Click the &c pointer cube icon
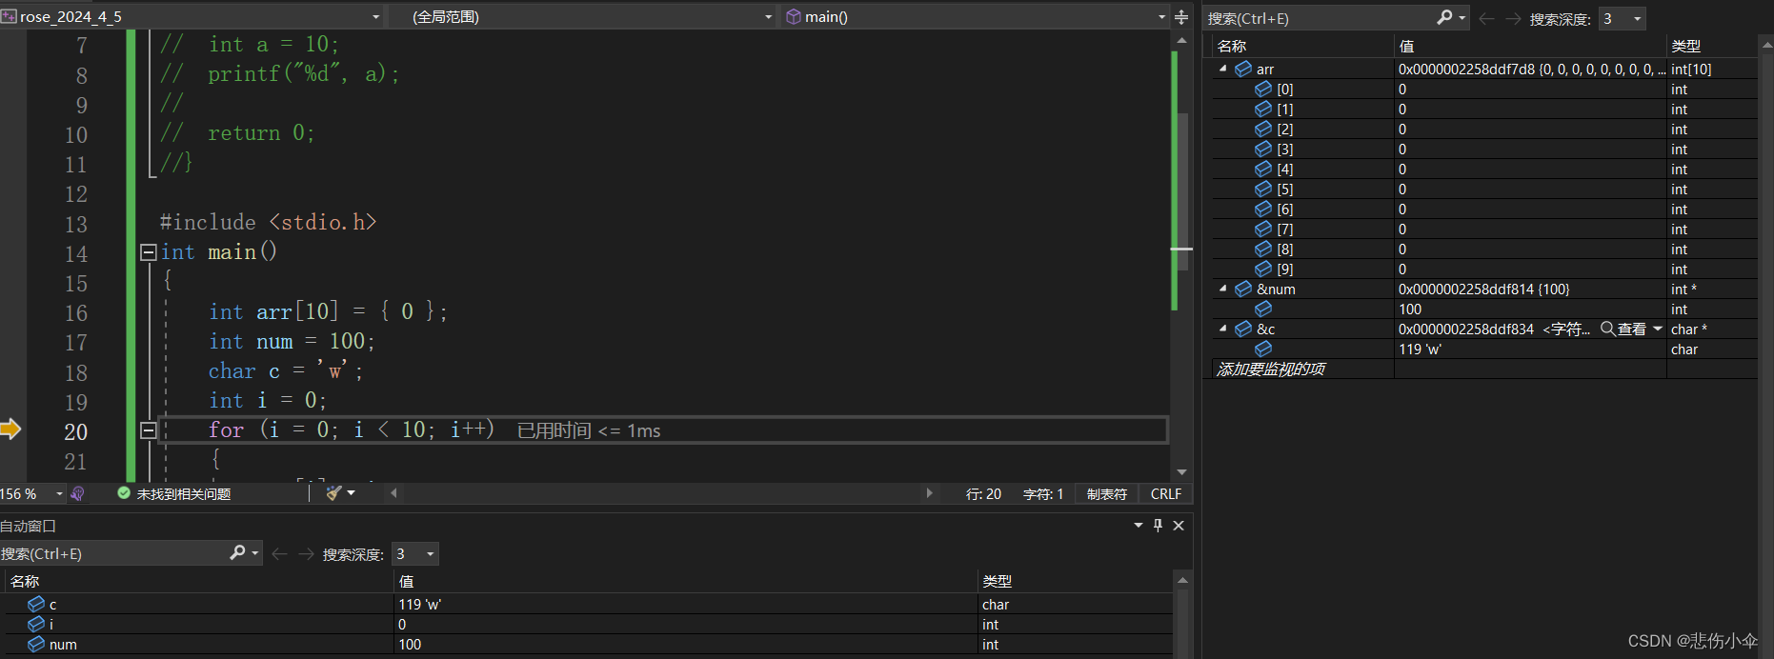This screenshot has width=1774, height=659. [x=1243, y=329]
